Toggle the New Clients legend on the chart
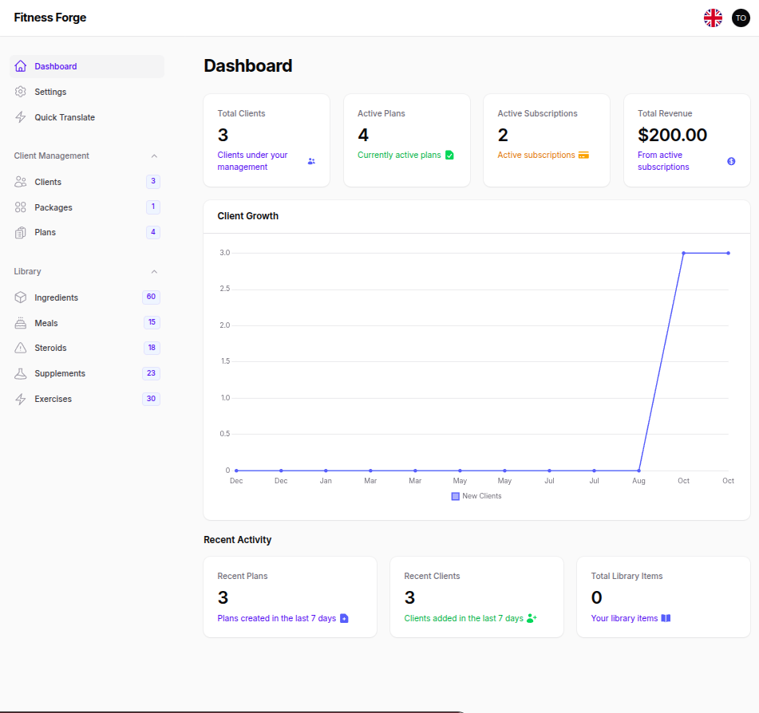The image size is (759, 713). tap(476, 495)
